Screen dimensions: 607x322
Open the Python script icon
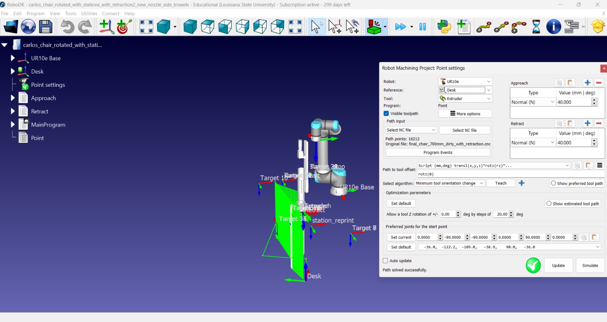[444, 27]
